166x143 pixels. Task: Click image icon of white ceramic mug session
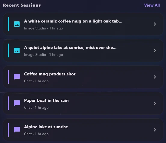(x=17, y=24)
